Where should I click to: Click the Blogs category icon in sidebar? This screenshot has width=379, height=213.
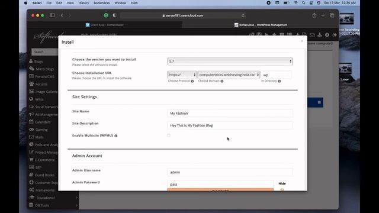coord(31,61)
